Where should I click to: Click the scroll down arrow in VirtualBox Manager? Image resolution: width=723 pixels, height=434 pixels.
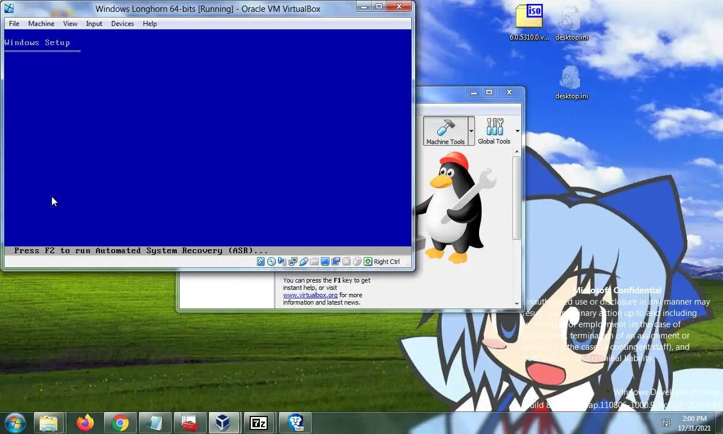[x=516, y=304]
